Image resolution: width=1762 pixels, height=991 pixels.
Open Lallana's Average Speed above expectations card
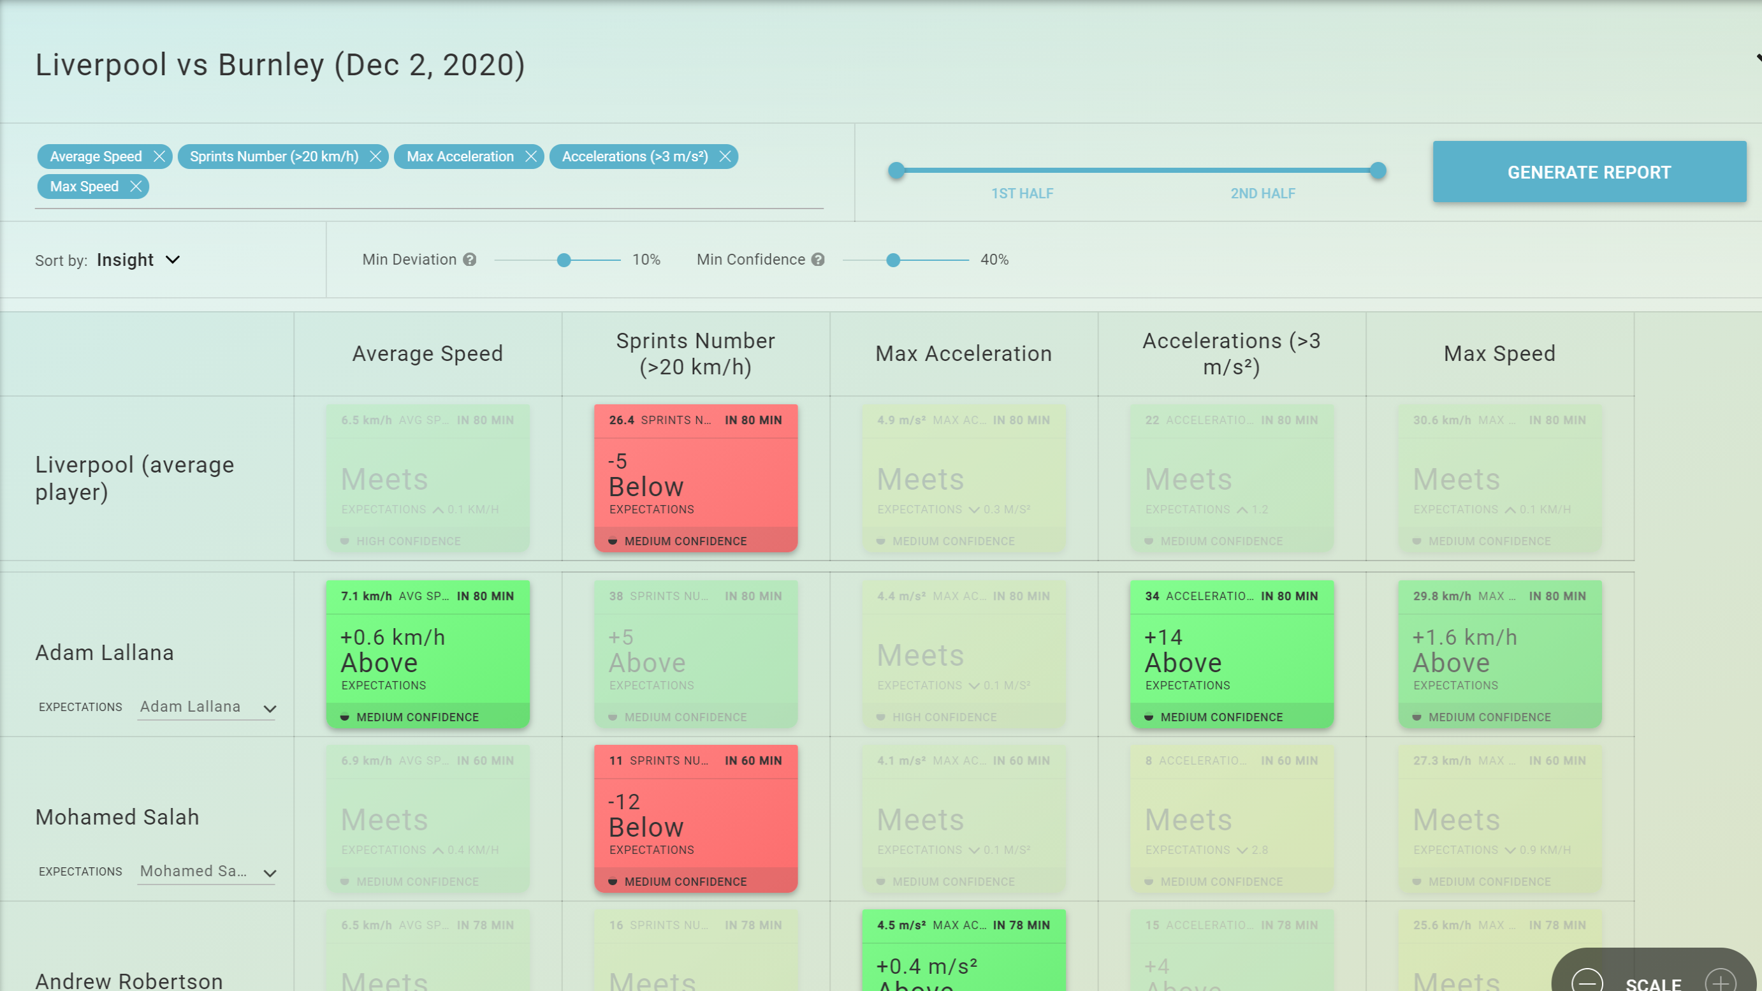(x=428, y=654)
